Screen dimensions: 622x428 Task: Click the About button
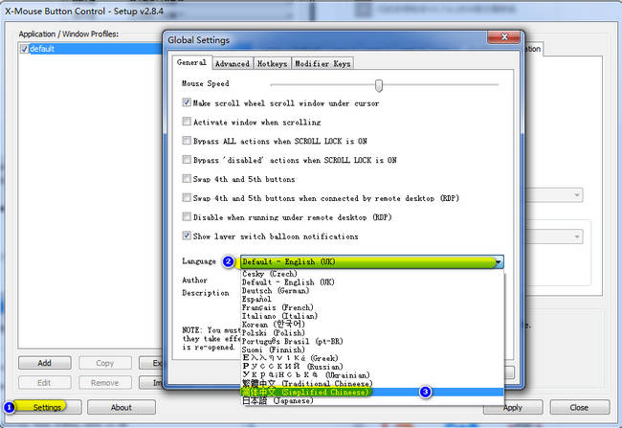122,407
